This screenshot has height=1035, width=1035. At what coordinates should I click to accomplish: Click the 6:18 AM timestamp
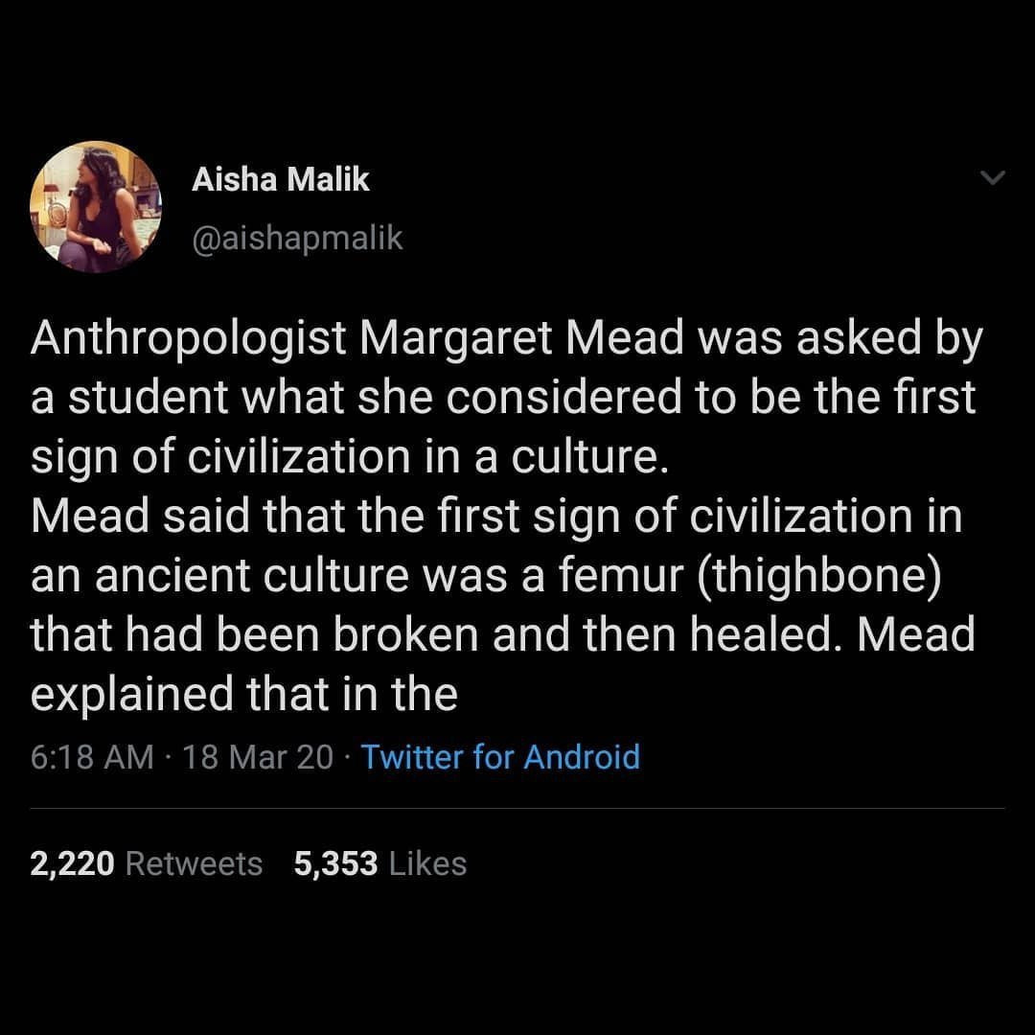92,757
